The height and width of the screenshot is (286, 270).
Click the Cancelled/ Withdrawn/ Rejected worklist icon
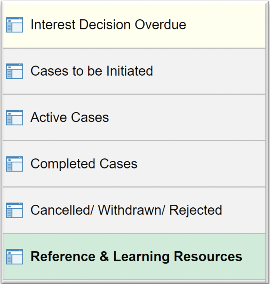[14, 210]
